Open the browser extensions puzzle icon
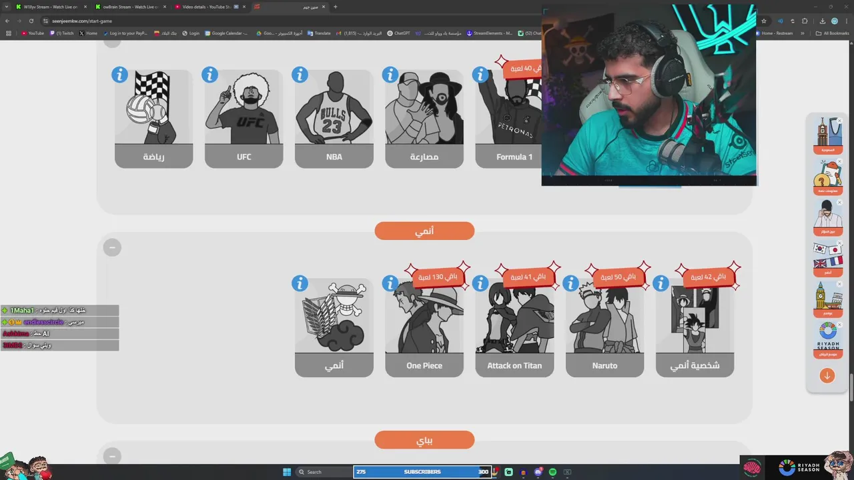The width and height of the screenshot is (854, 480). pyautogui.click(x=805, y=21)
